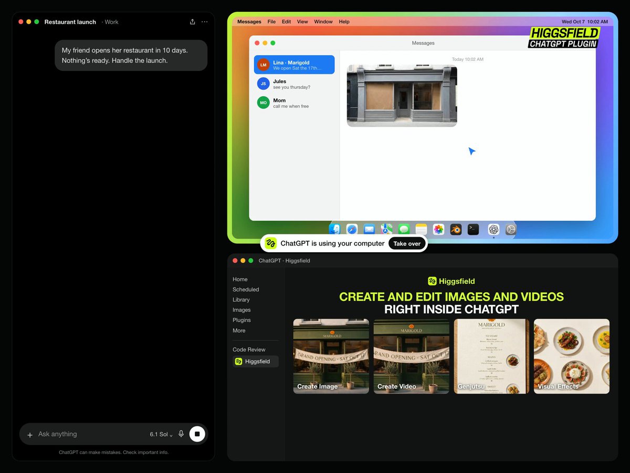630x473 pixels.
Task: Go to Home in the ChatGPT sidebar
Action: pos(240,280)
